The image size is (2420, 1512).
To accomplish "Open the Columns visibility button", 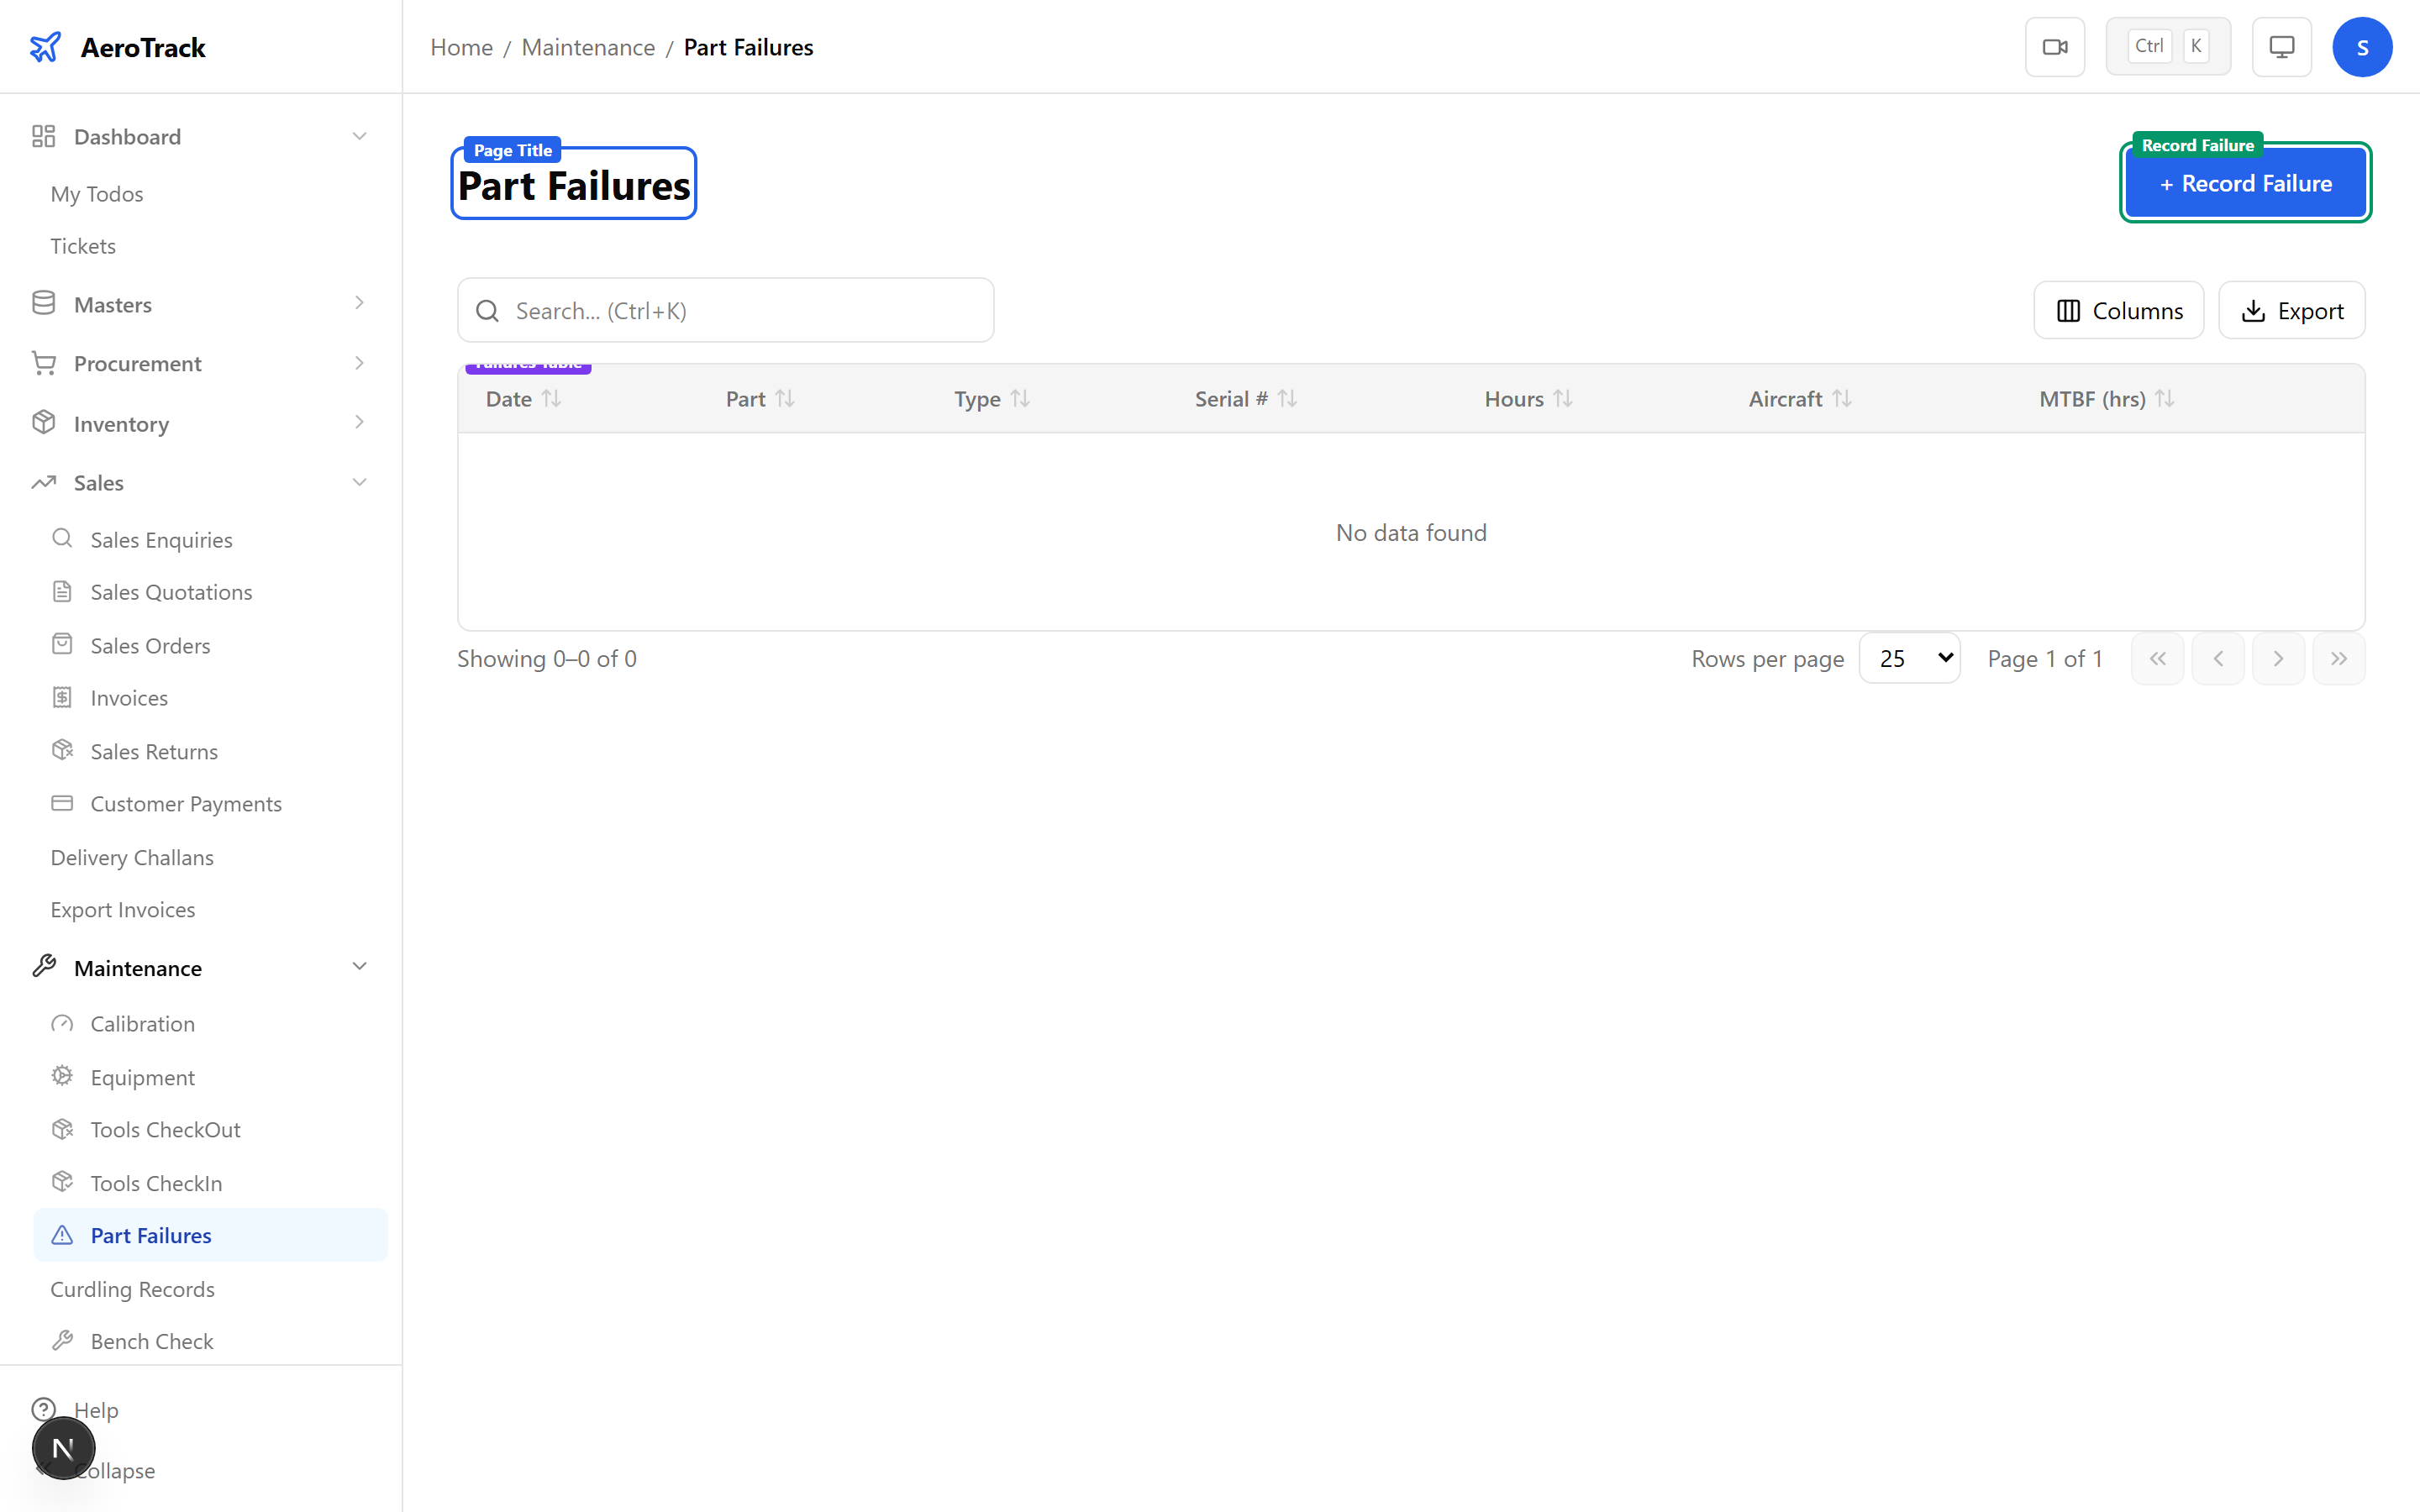I will (2118, 311).
